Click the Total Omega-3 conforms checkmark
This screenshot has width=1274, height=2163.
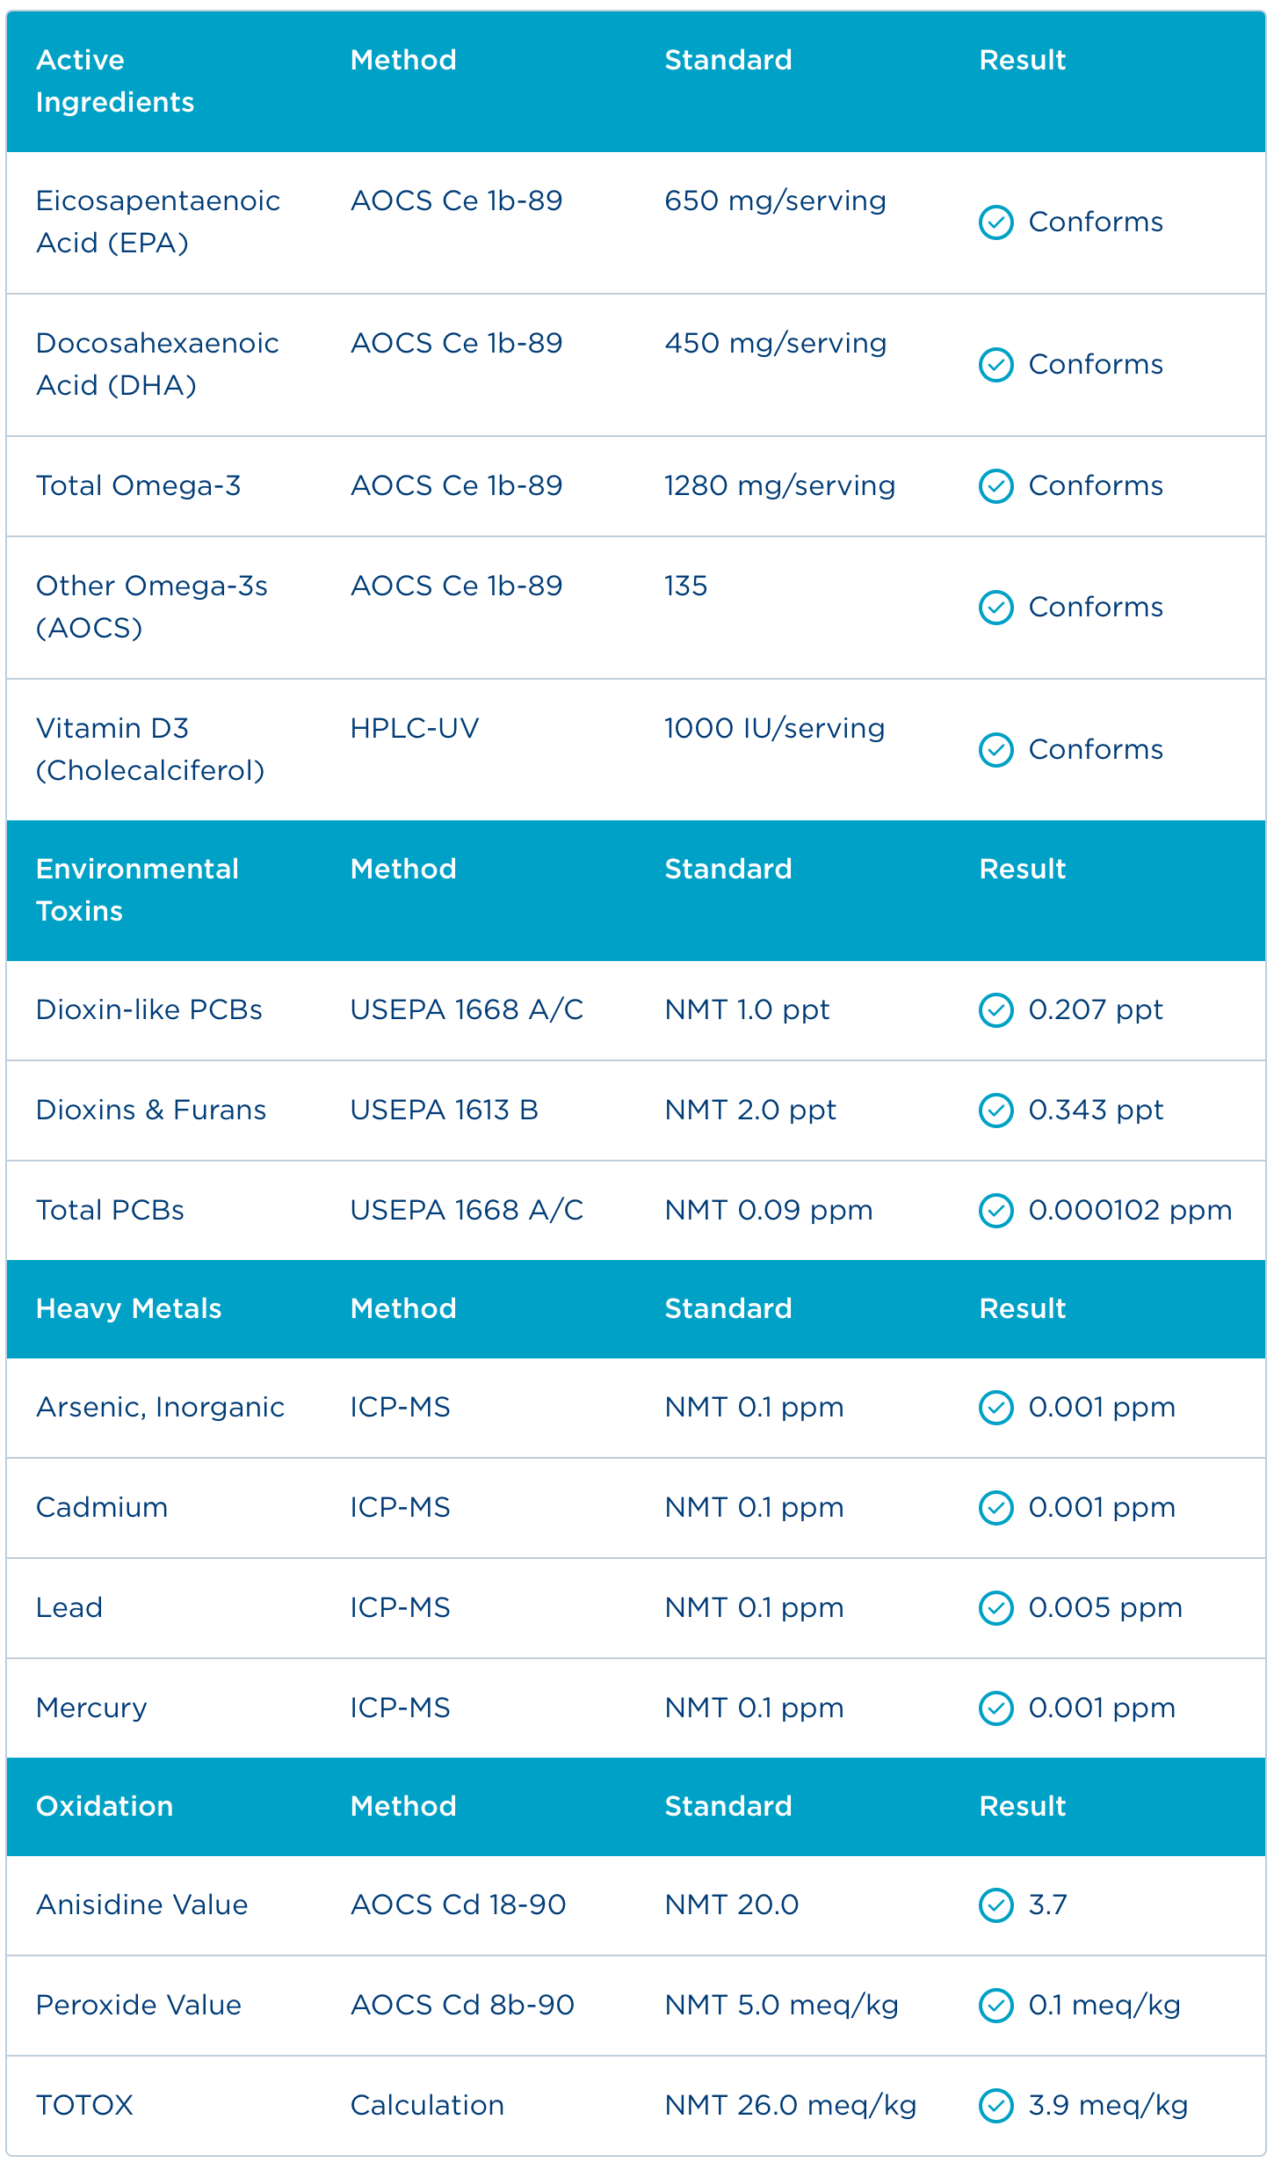pyautogui.click(x=995, y=486)
